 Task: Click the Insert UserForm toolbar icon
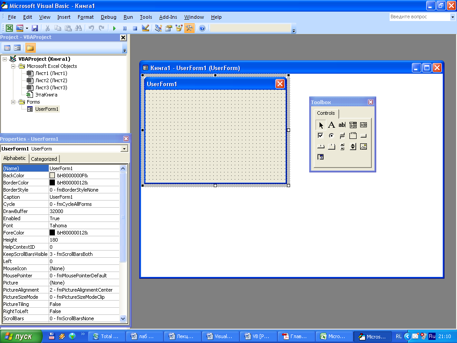20,28
